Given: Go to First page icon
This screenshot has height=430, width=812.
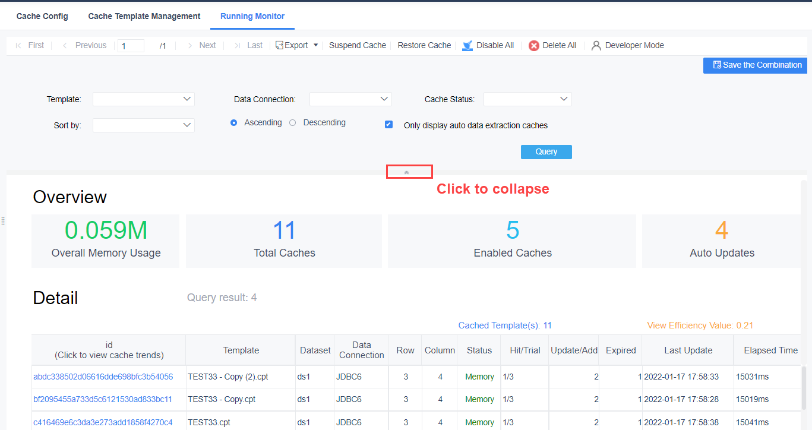Looking at the screenshot, I should pos(18,45).
